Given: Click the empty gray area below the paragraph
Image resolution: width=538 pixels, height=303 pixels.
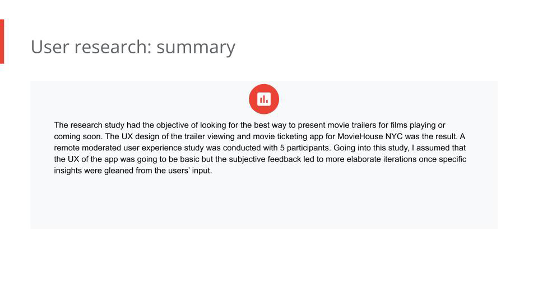Looking at the screenshot, I should (263, 205).
